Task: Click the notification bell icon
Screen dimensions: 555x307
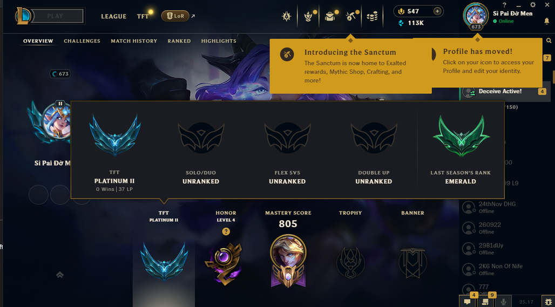Action: point(546,21)
